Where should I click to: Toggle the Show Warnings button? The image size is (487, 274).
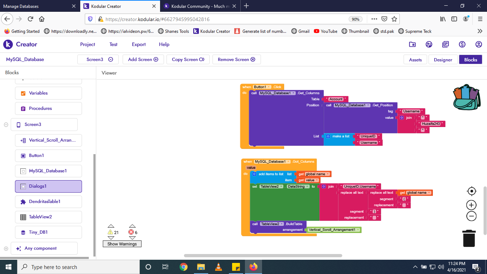click(x=122, y=244)
